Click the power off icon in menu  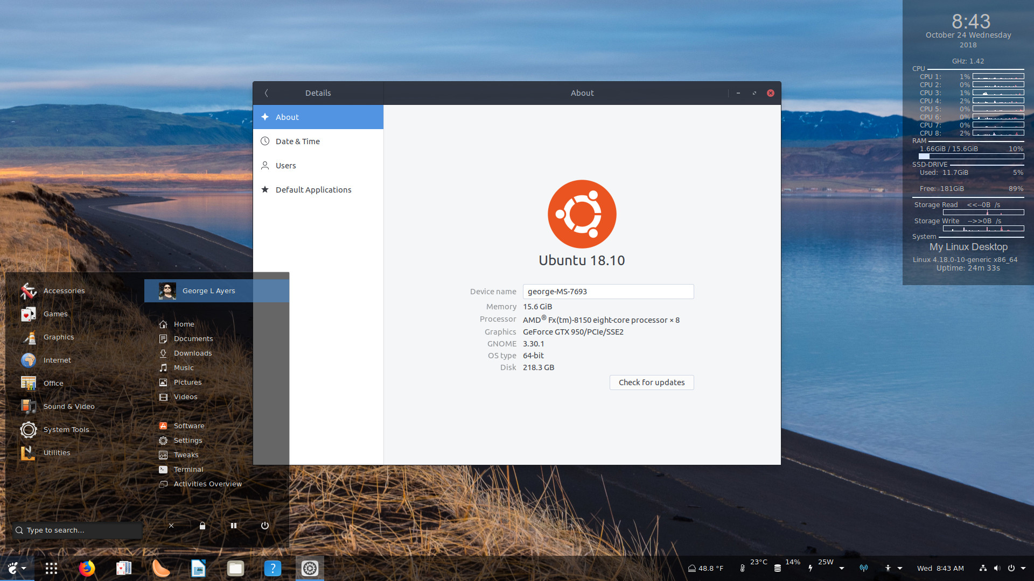click(265, 526)
